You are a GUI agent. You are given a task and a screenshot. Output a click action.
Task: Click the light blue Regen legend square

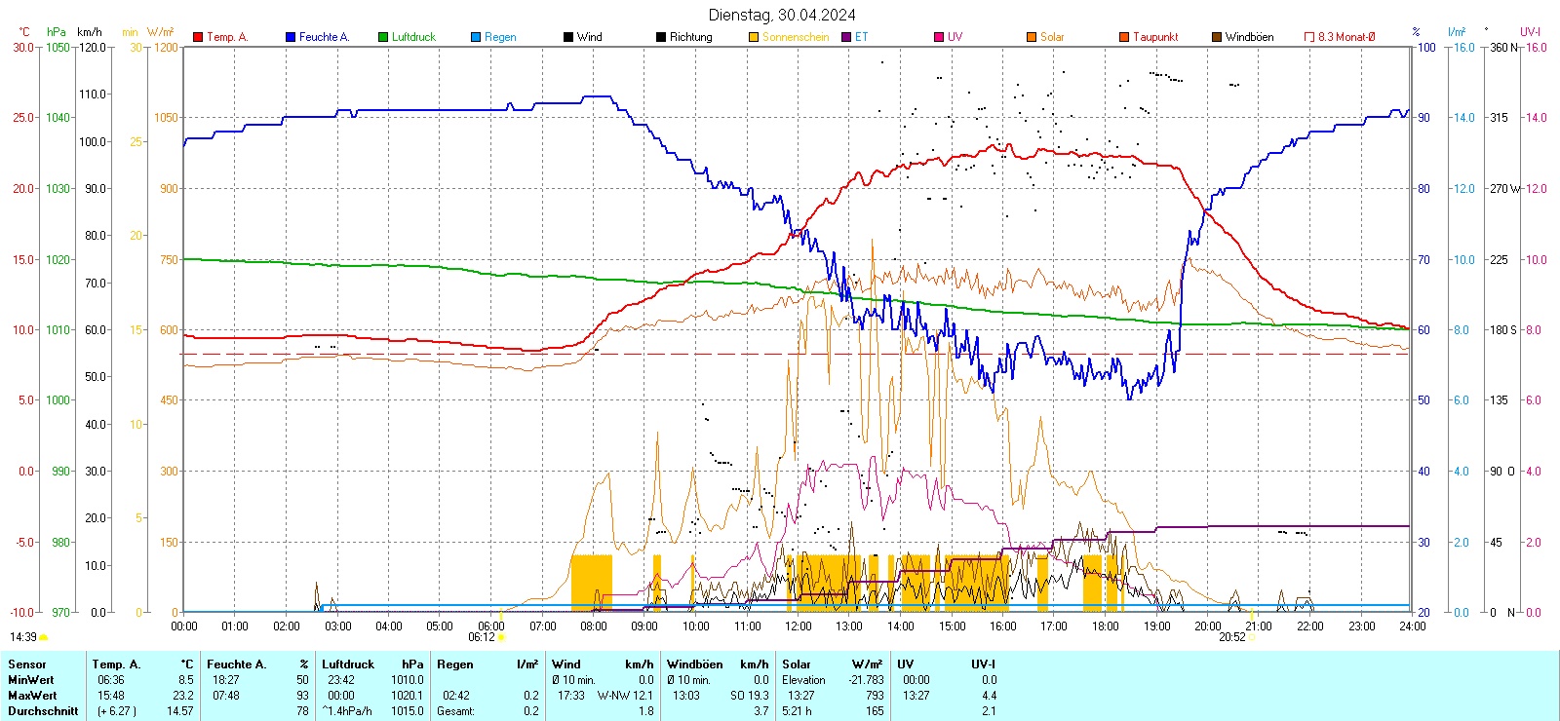pos(476,37)
